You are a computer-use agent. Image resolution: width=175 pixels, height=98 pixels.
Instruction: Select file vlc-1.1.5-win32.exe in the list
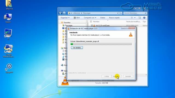[x=103, y=25]
